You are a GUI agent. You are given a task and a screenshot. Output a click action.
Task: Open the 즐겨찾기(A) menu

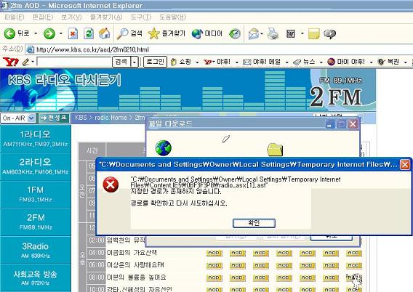coord(106,17)
